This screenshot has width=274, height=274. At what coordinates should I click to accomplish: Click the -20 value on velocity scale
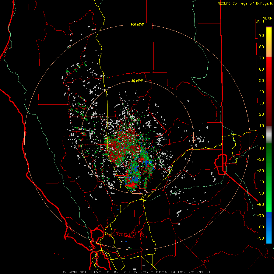pyautogui.click(x=260, y=160)
